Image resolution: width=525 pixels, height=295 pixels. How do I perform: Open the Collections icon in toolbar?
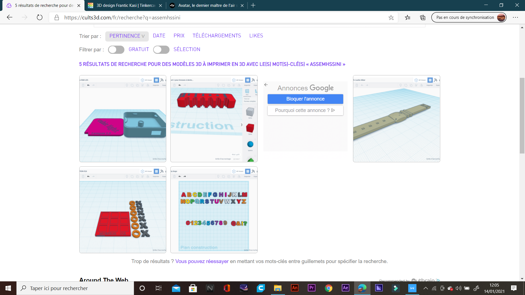coord(423,17)
